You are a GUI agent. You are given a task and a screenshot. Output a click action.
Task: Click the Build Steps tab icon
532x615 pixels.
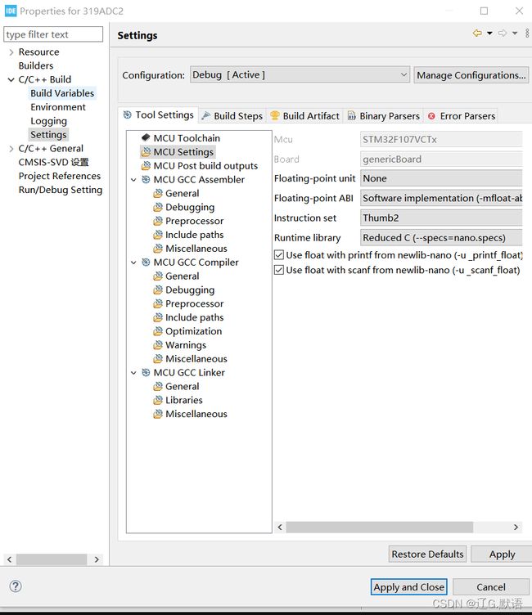tap(205, 115)
